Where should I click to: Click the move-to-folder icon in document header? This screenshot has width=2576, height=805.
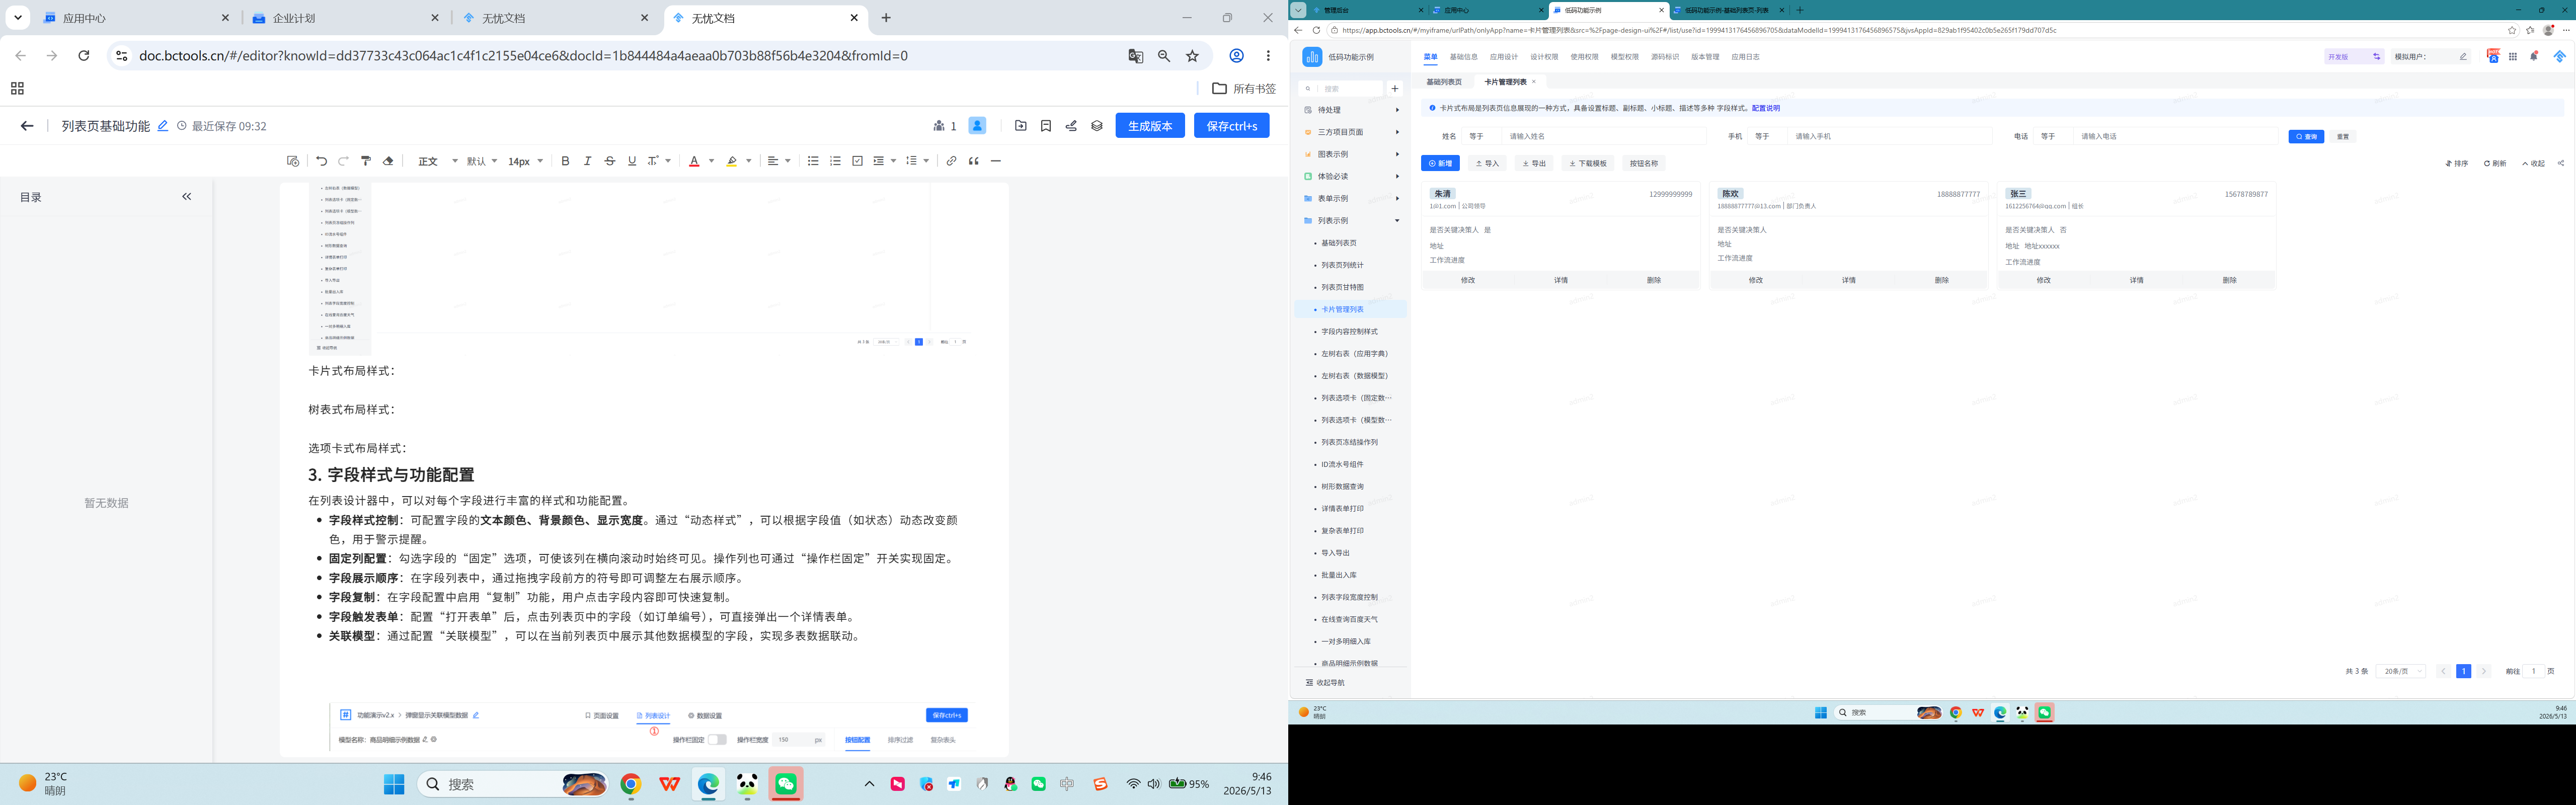(x=1020, y=126)
